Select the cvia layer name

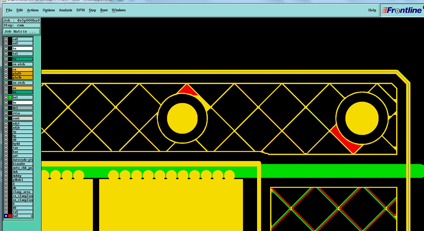tap(23, 113)
